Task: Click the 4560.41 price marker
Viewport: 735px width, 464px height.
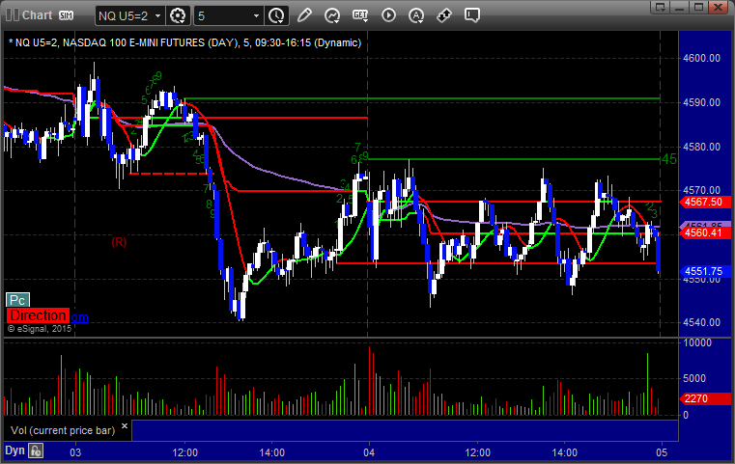Action: (x=704, y=232)
